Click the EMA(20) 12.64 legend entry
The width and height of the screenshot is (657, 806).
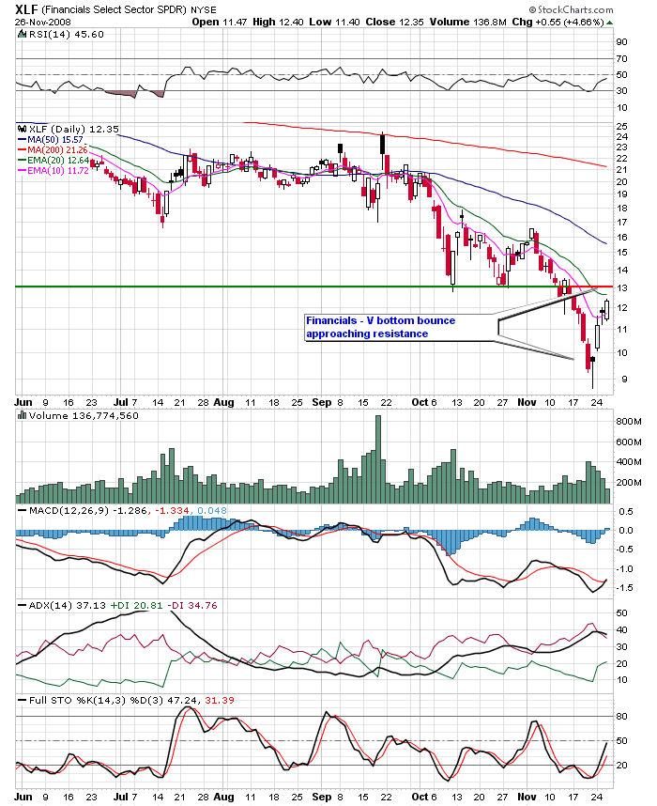(53, 161)
